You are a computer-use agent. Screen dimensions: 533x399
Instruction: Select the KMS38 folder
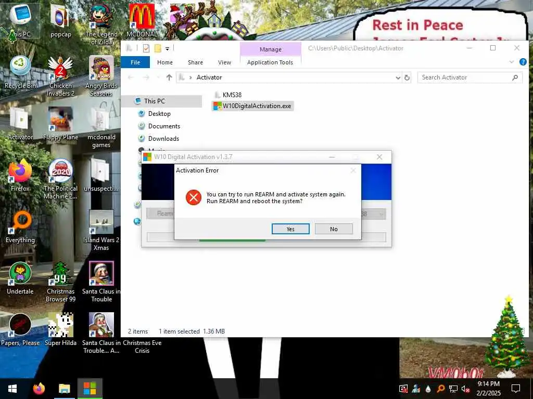tap(228, 95)
